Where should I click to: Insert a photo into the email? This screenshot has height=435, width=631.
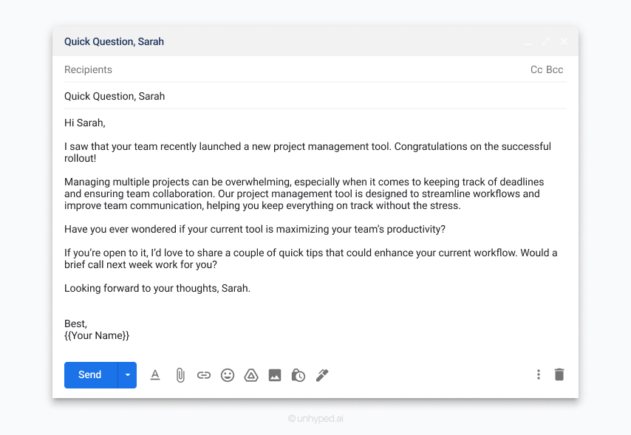click(x=275, y=375)
